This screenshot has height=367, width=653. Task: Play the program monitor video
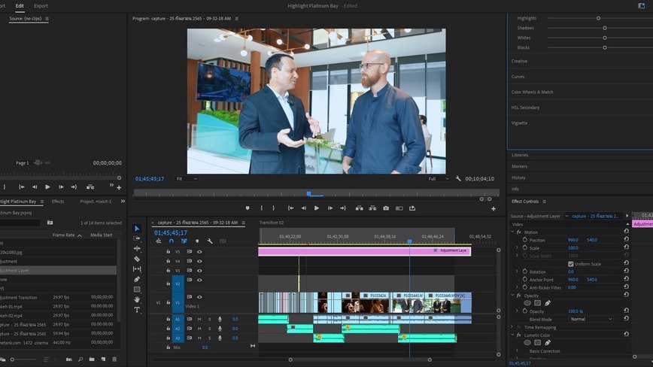(x=317, y=208)
